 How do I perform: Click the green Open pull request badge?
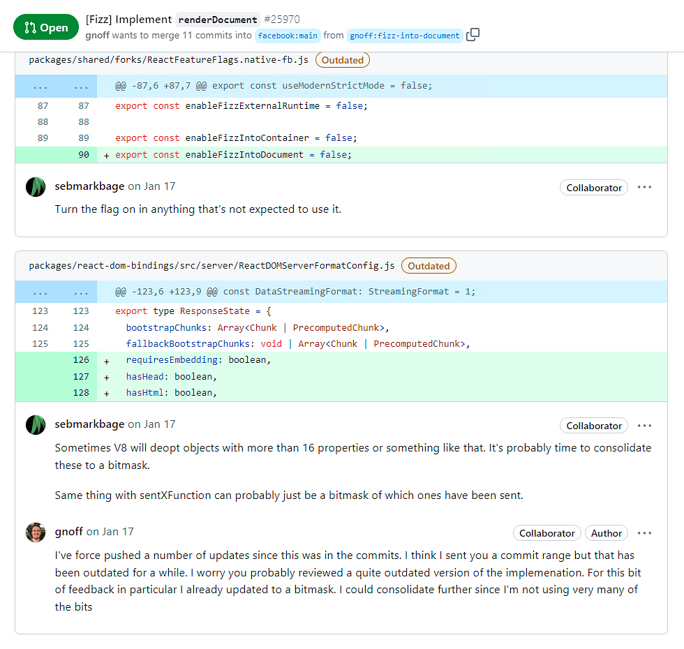[46, 28]
